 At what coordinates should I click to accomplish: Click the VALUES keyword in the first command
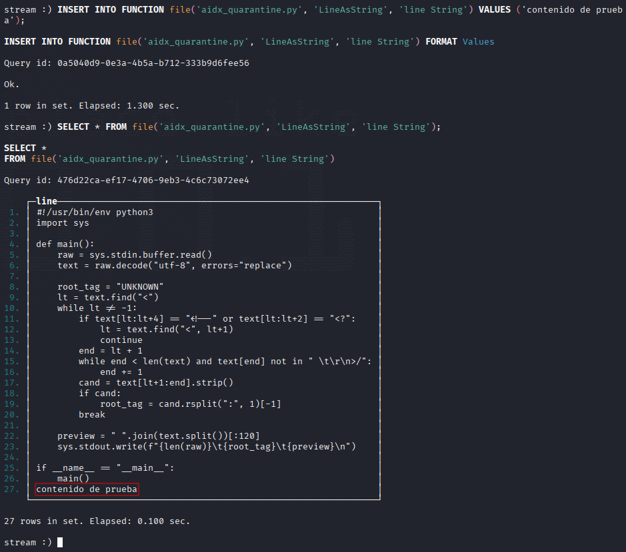pyautogui.click(x=494, y=9)
